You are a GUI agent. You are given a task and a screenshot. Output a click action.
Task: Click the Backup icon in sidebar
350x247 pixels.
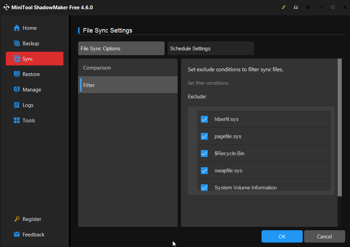point(17,43)
